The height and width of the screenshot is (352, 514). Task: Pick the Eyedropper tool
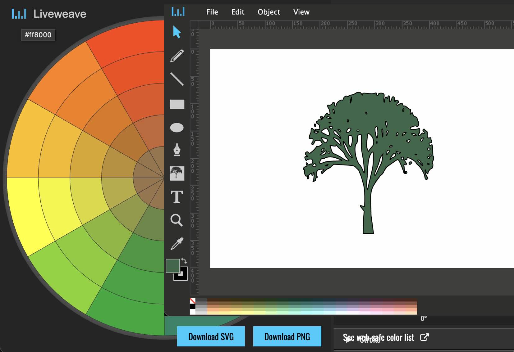click(x=177, y=244)
